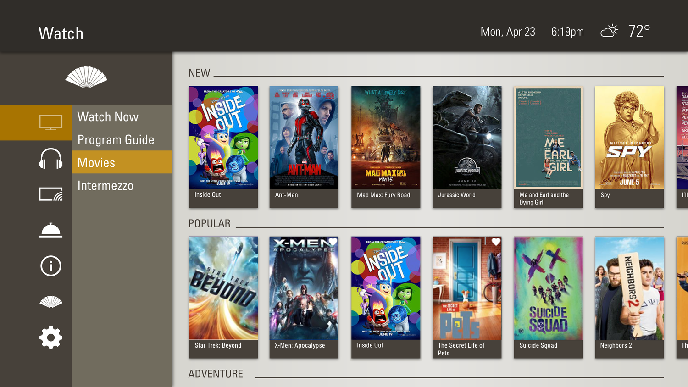The image size is (688, 387).
Task: Click the ADVENTURE section heading
Action: point(216,374)
